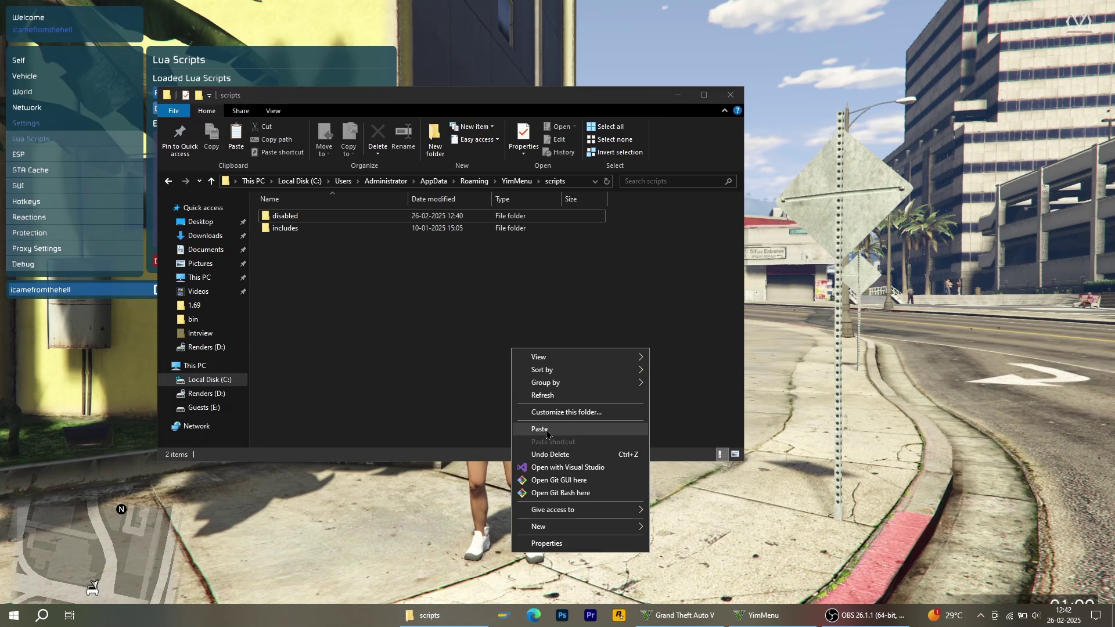Click the Up one level arrow

tap(211, 181)
